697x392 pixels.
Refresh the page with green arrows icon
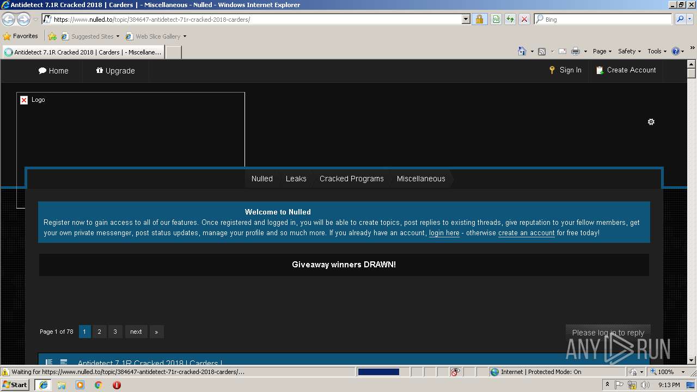[510, 19]
